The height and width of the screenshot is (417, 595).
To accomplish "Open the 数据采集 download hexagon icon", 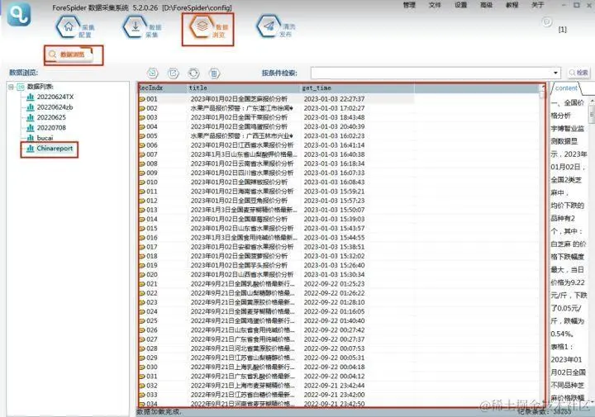I will click(135, 26).
